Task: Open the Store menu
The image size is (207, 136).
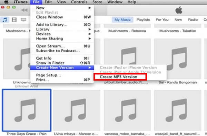Action: coord(97,2)
